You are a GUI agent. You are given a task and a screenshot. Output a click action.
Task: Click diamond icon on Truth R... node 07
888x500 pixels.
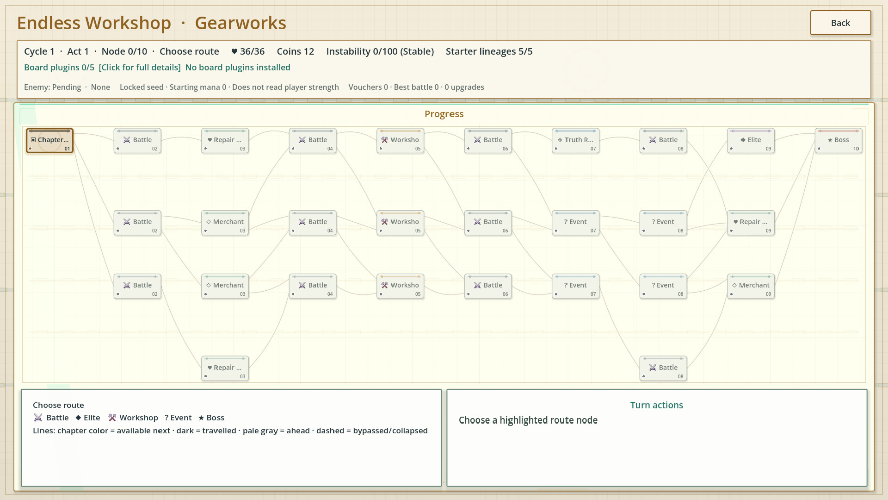(560, 140)
